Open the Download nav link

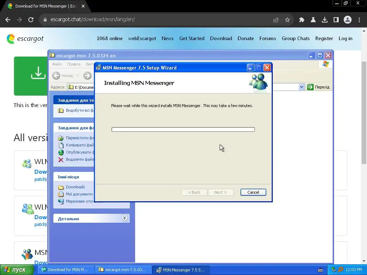pos(221,39)
